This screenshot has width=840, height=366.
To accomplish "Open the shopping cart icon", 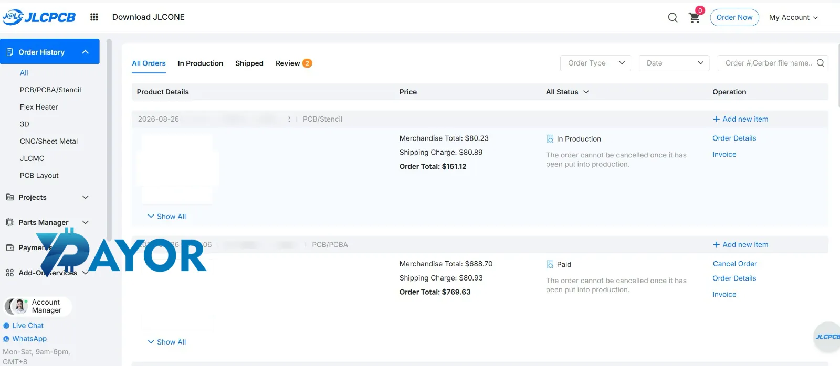I will tap(694, 18).
